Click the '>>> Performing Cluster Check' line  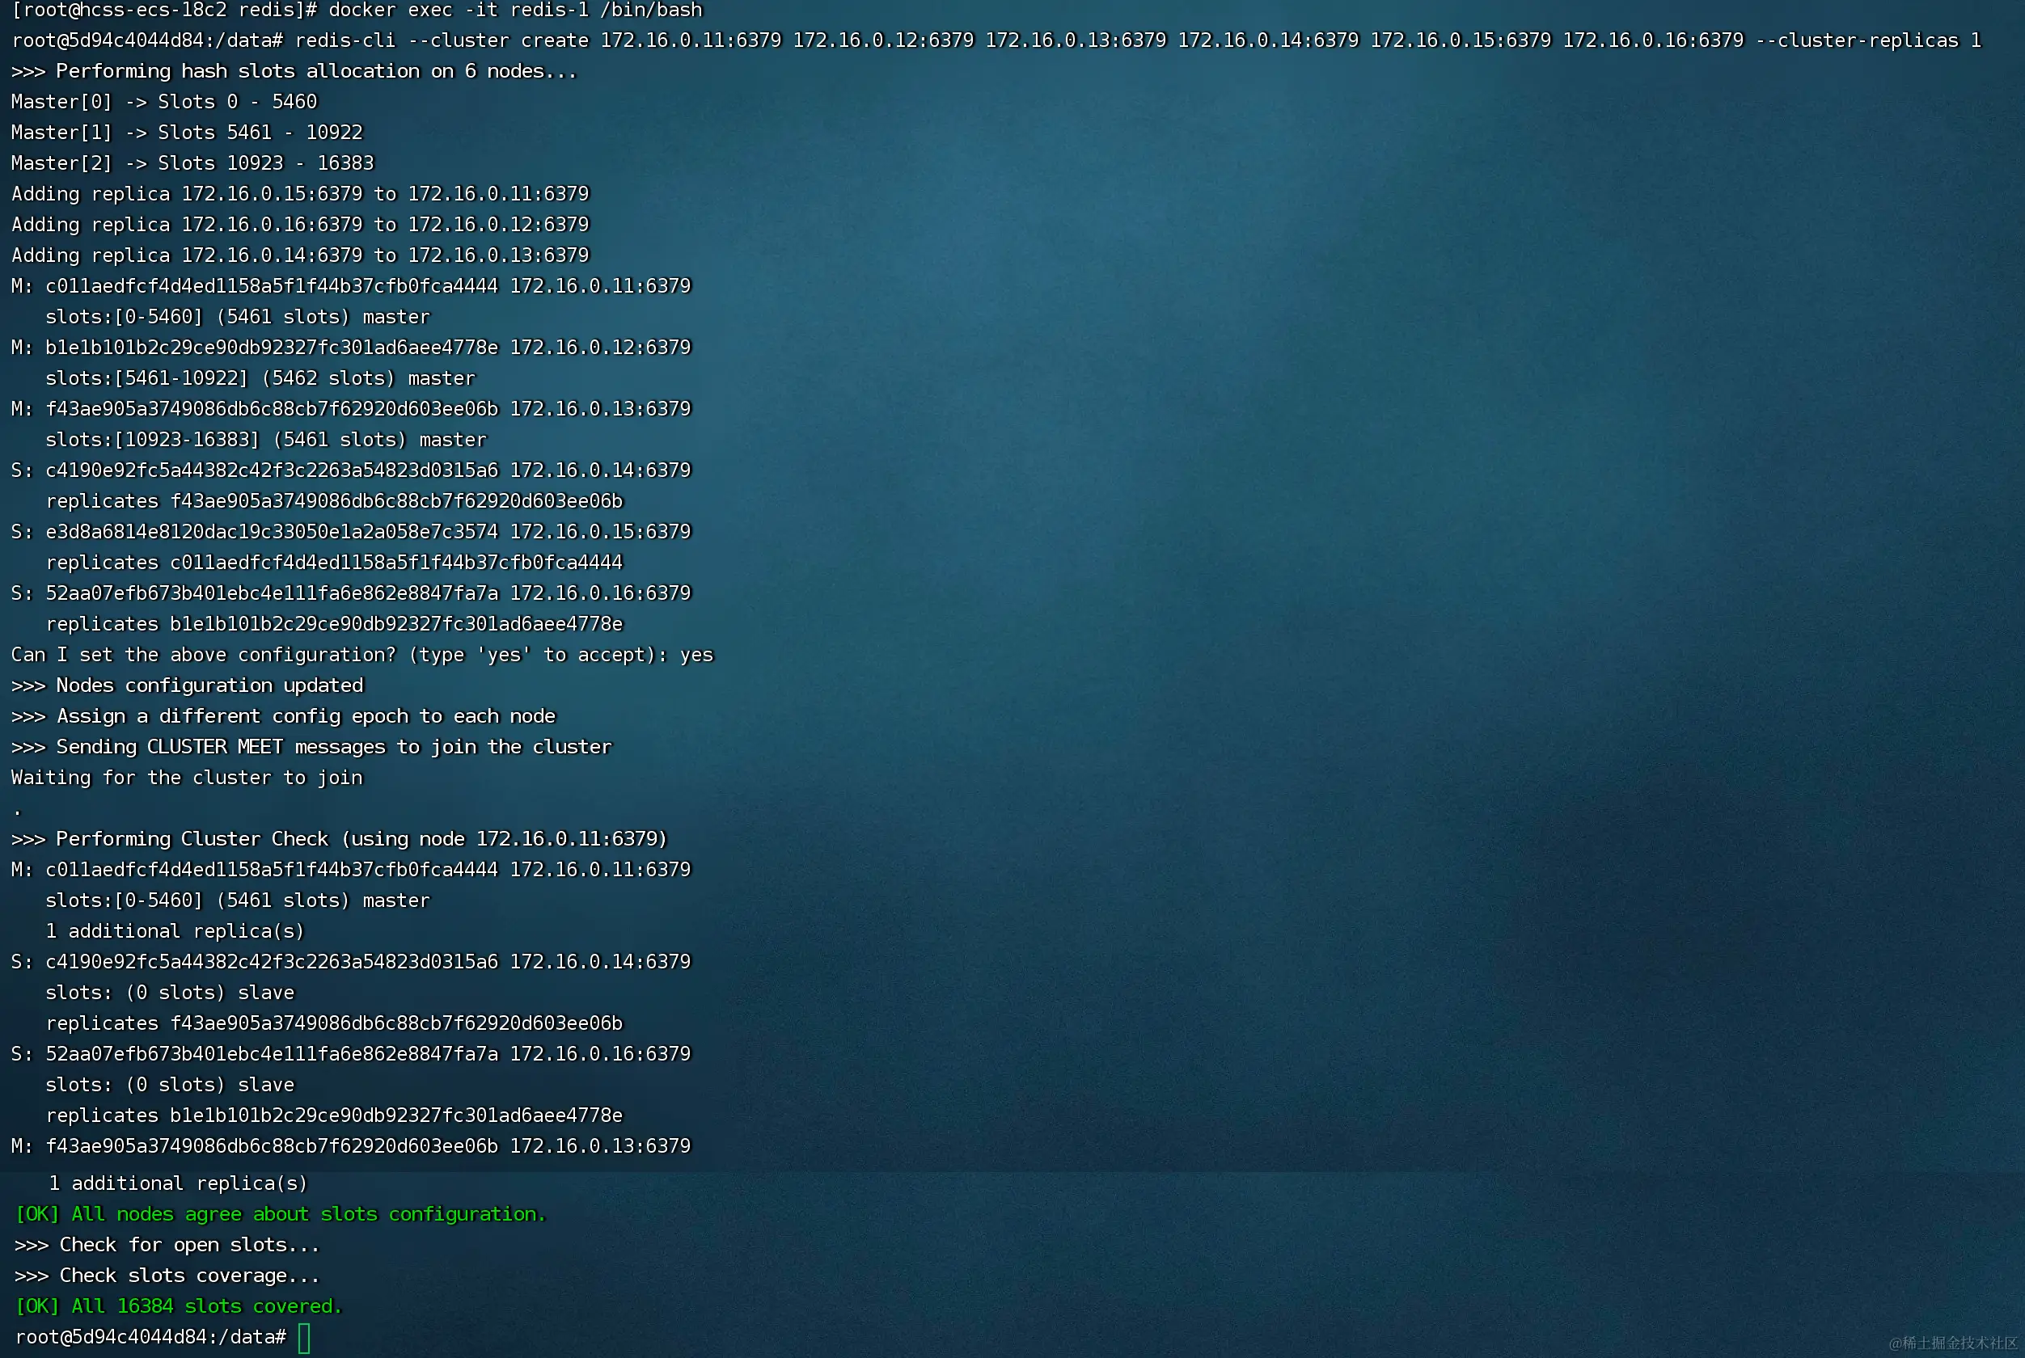point(339,839)
